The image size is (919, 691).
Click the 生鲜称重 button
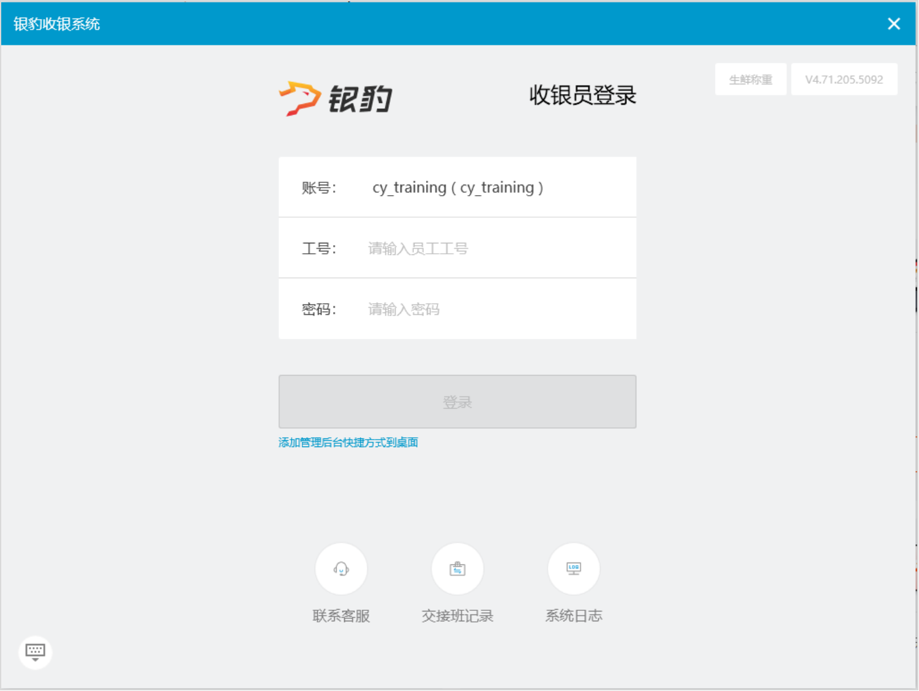[751, 79]
